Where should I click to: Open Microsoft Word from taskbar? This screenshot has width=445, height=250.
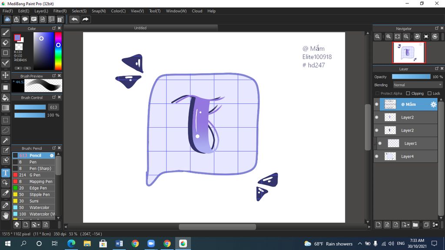(119, 243)
